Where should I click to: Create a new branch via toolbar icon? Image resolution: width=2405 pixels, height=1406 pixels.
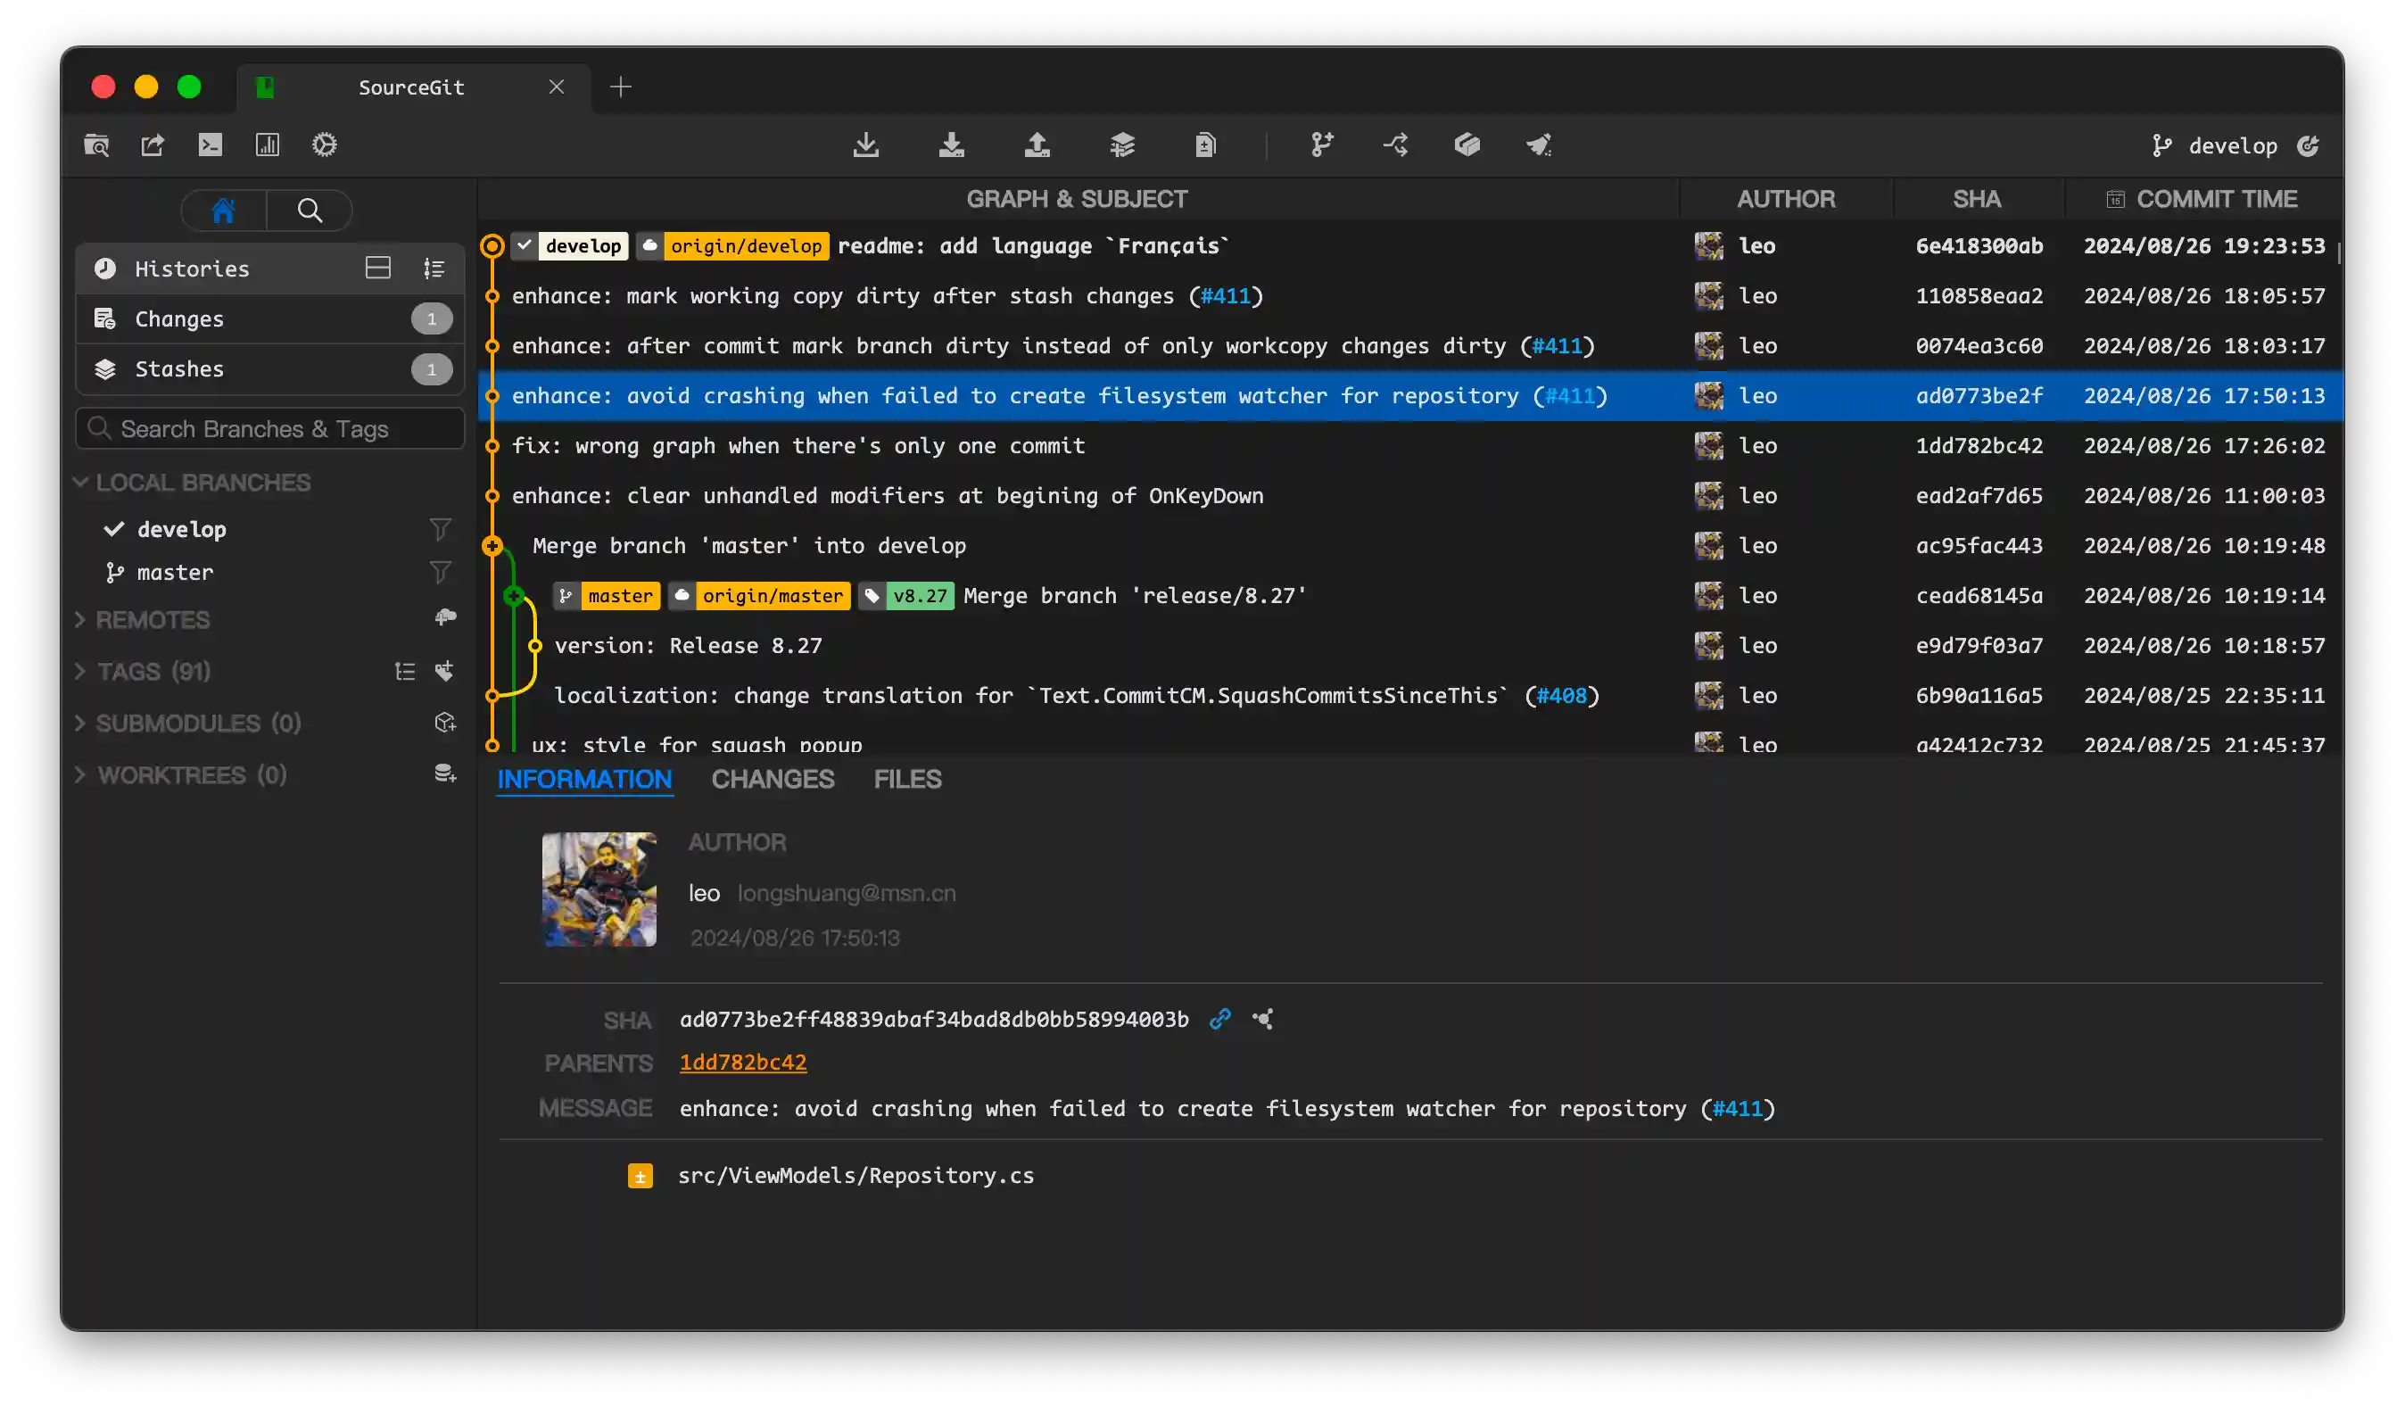pos(1322,145)
